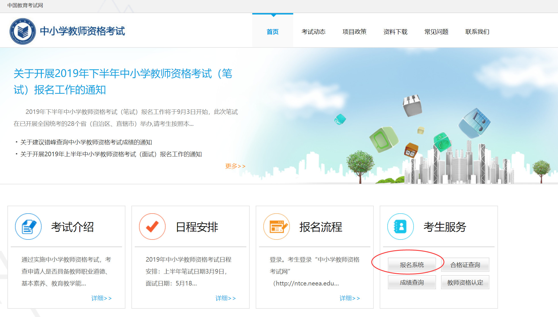Click the 报名流程 orange form icon
The image size is (558, 317).
tap(276, 227)
